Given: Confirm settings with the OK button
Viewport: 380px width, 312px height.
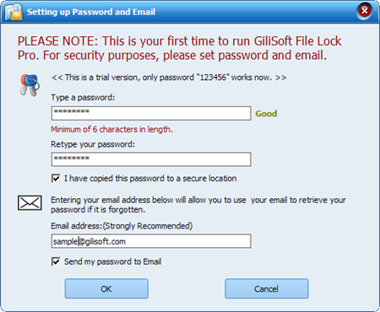Looking at the screenshot, I should tap(106, 288).
